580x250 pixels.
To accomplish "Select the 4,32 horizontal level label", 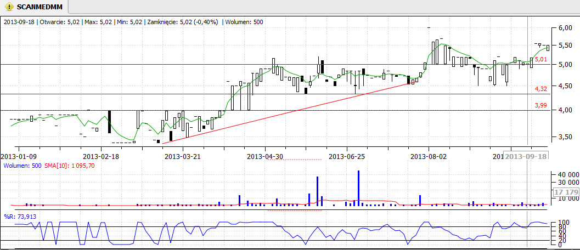I will tap(540, 88).
